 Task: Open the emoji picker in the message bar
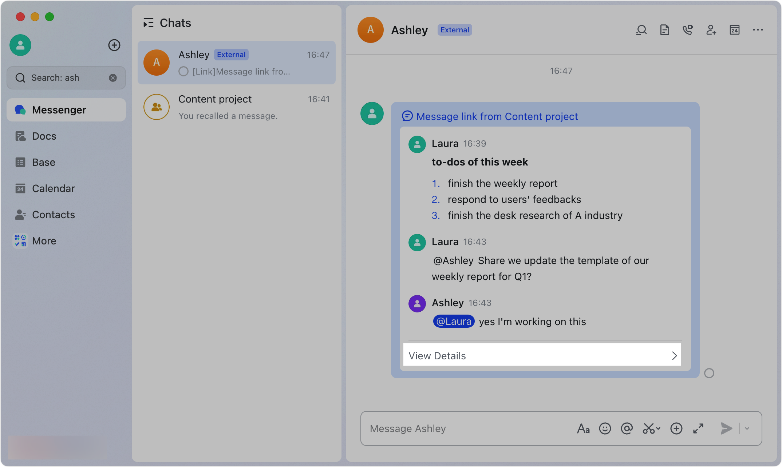[x=605, y=428]
